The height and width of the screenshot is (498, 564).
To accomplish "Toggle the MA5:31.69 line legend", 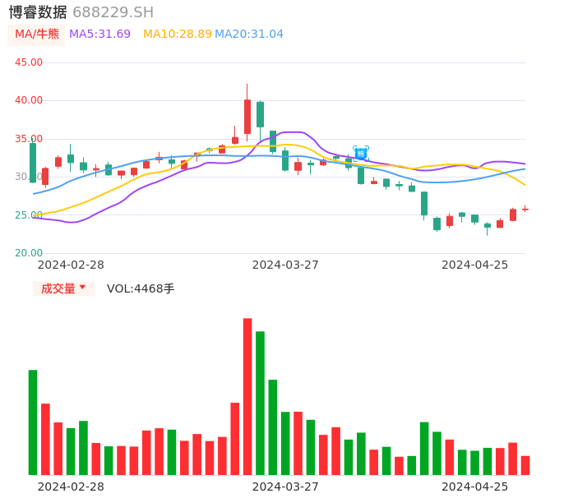I will tap(99, 35).
